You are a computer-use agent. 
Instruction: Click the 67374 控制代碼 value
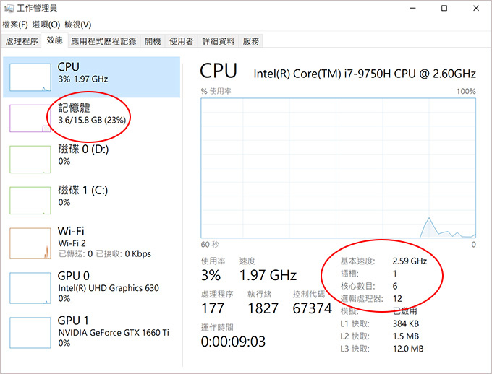[x=313, y=308]
